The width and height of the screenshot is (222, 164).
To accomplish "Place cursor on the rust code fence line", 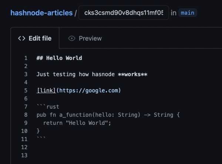I will (x=48, y=107).
